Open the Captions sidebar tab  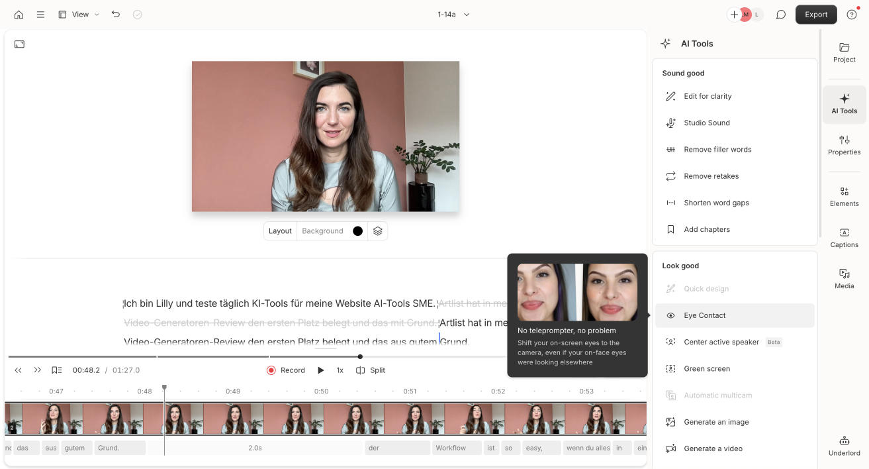845,238
